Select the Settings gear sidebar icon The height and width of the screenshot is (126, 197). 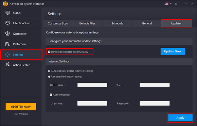click(7, 55)
